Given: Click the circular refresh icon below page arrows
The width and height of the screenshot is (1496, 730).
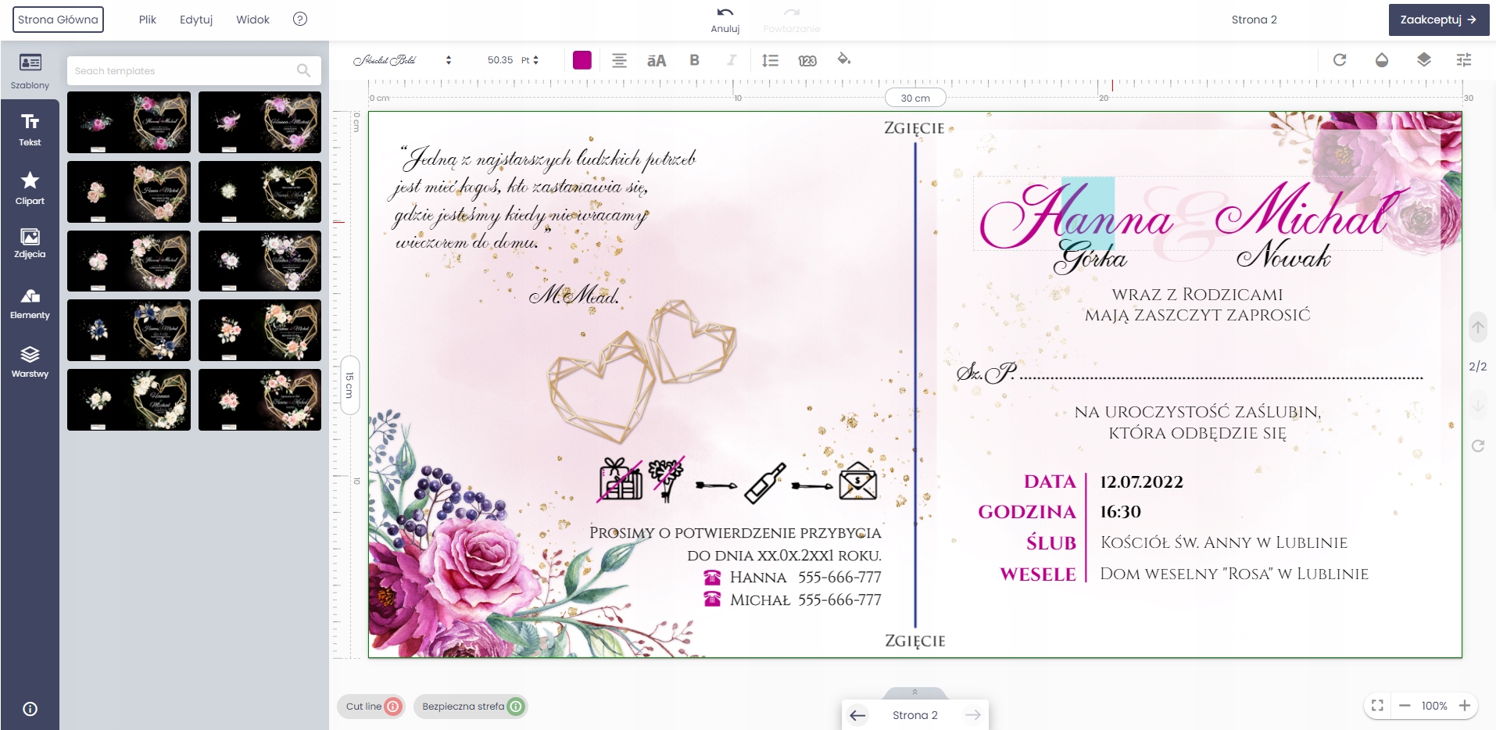Looking at the screenshot, I should pos(1477,446).
